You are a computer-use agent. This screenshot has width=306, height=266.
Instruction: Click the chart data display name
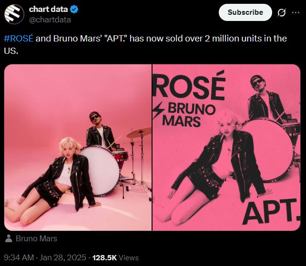pyautogui.click(x=48, y=10)
